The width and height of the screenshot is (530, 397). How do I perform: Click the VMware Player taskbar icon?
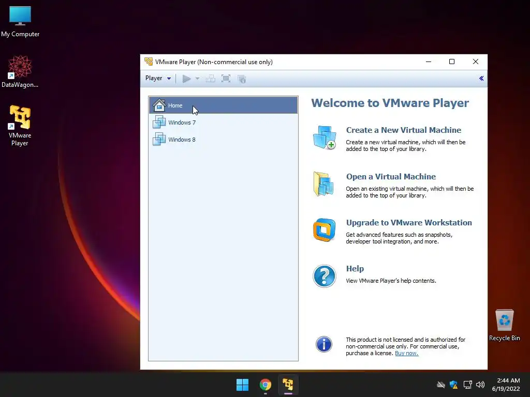288,385
